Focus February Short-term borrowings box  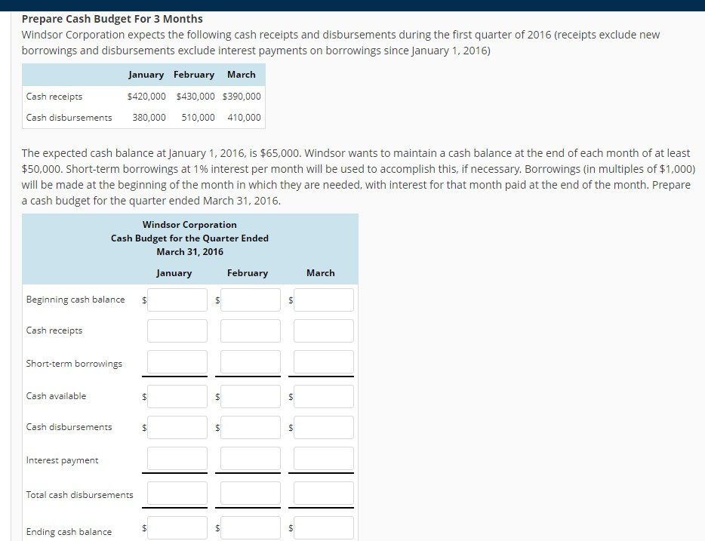point(251,361)
